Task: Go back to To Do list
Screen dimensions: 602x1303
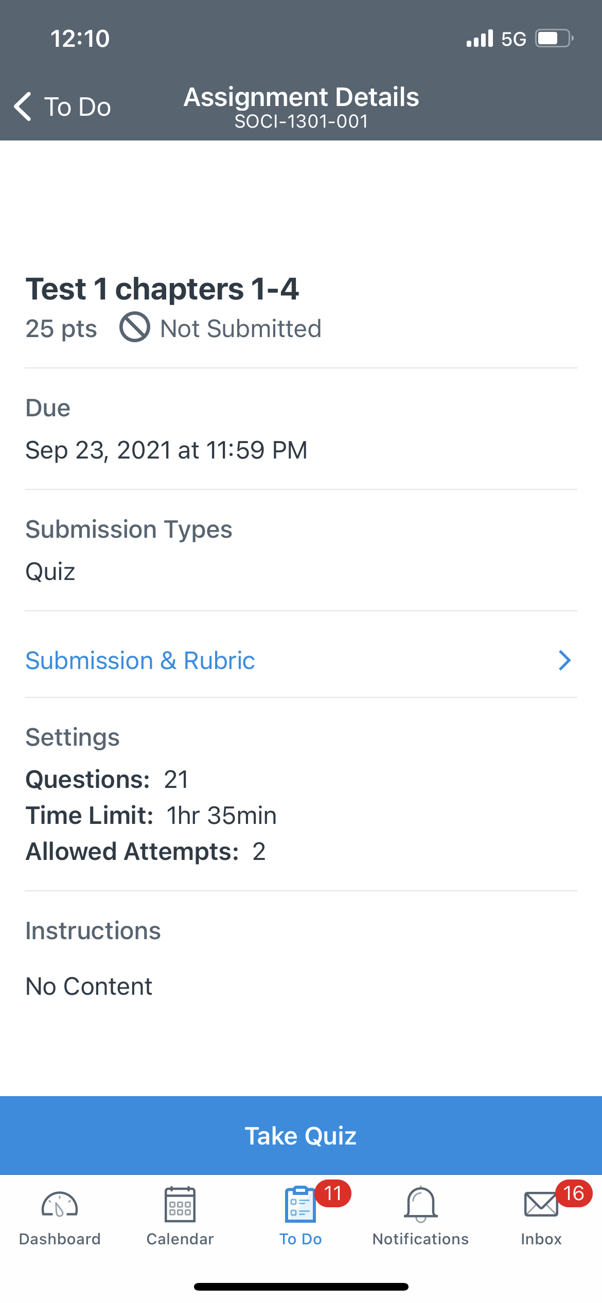Action: 62,107
